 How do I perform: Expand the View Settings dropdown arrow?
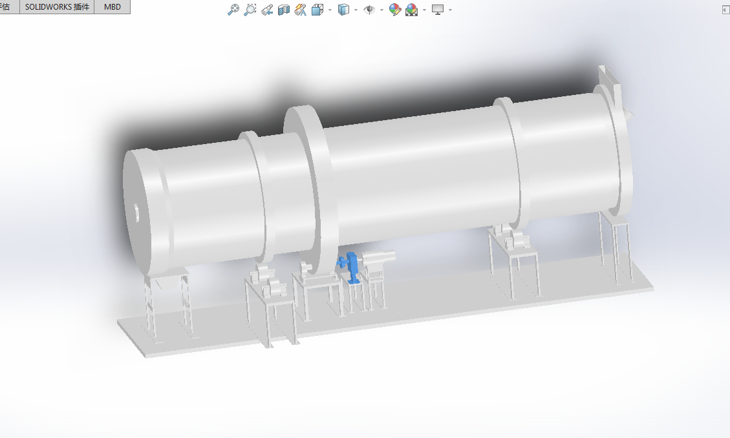point(450,10)
